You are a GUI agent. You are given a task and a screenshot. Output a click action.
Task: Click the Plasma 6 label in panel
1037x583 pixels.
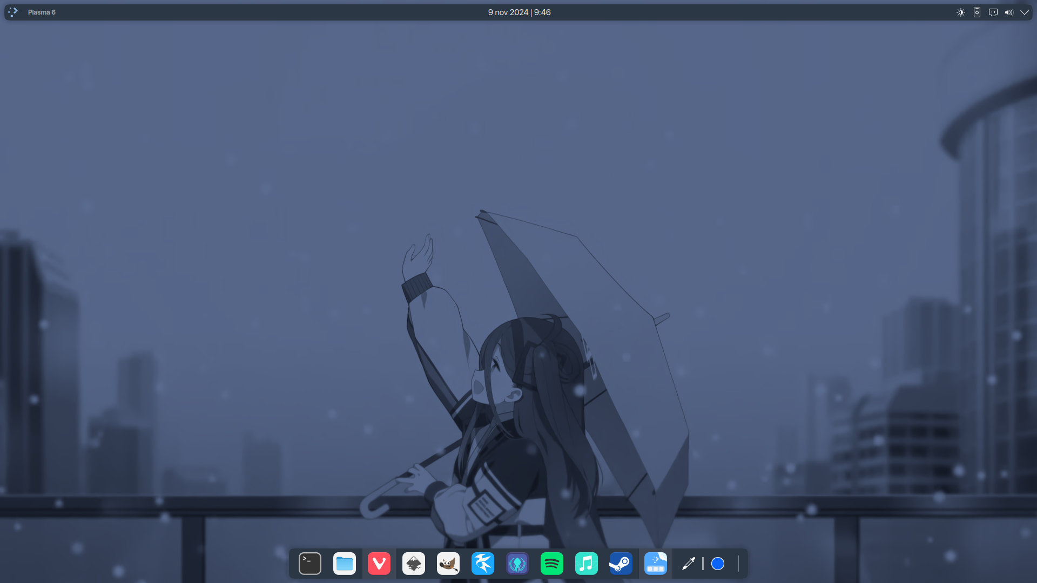pos(42,12)
